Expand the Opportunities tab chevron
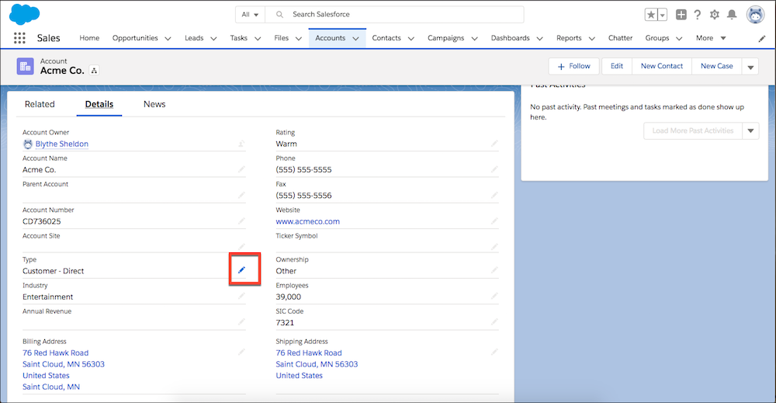The height and width of the screenshot is (403, 776). 168,39
